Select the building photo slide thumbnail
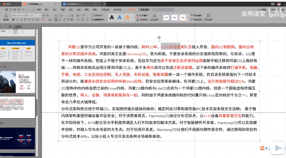This screenshot has height=158, width=286. point(17,82)
